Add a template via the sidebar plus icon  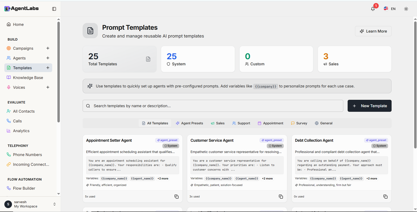pos(48,68)
